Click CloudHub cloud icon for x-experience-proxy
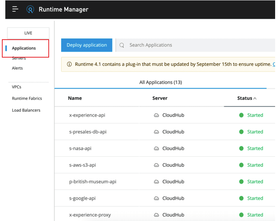Screen dimensions: 280x221 (156, 215)
